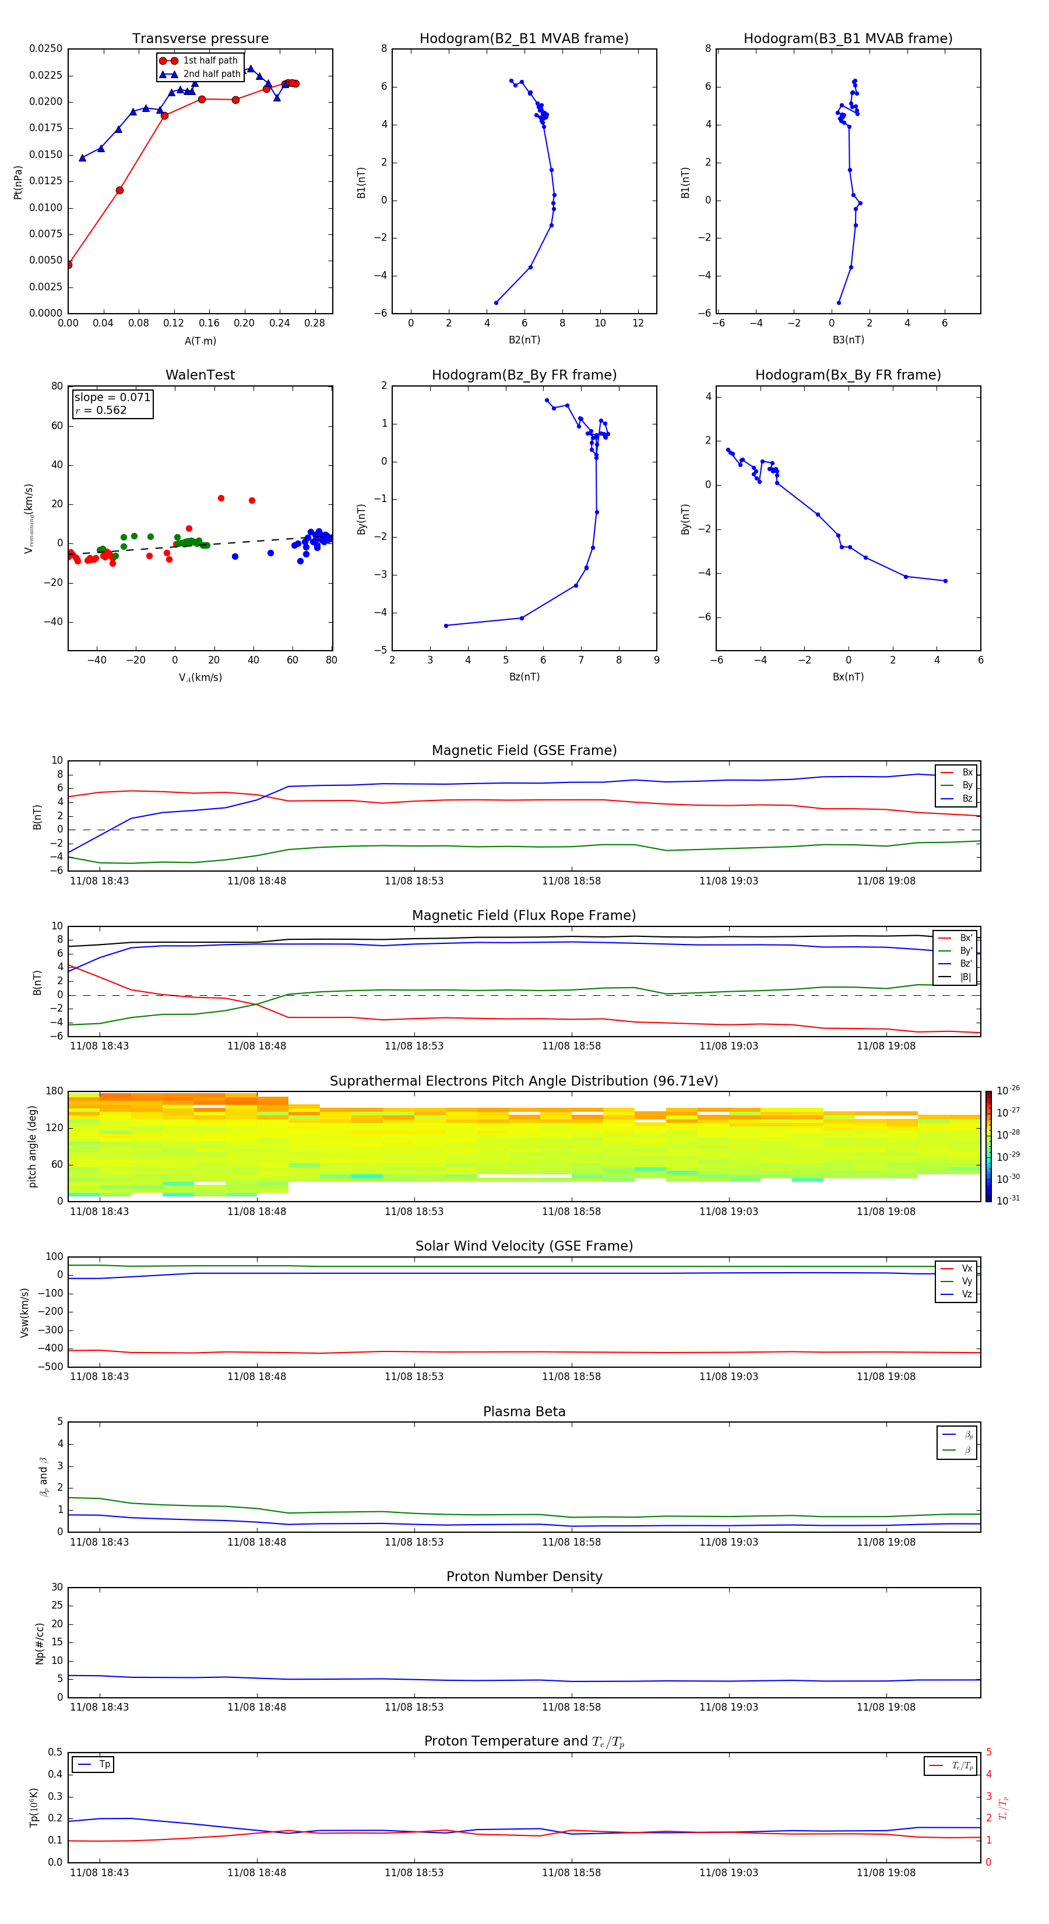Click the "Proton Number Density" title
Screen dimensions: 1049x1924
tap(524, 1577)
